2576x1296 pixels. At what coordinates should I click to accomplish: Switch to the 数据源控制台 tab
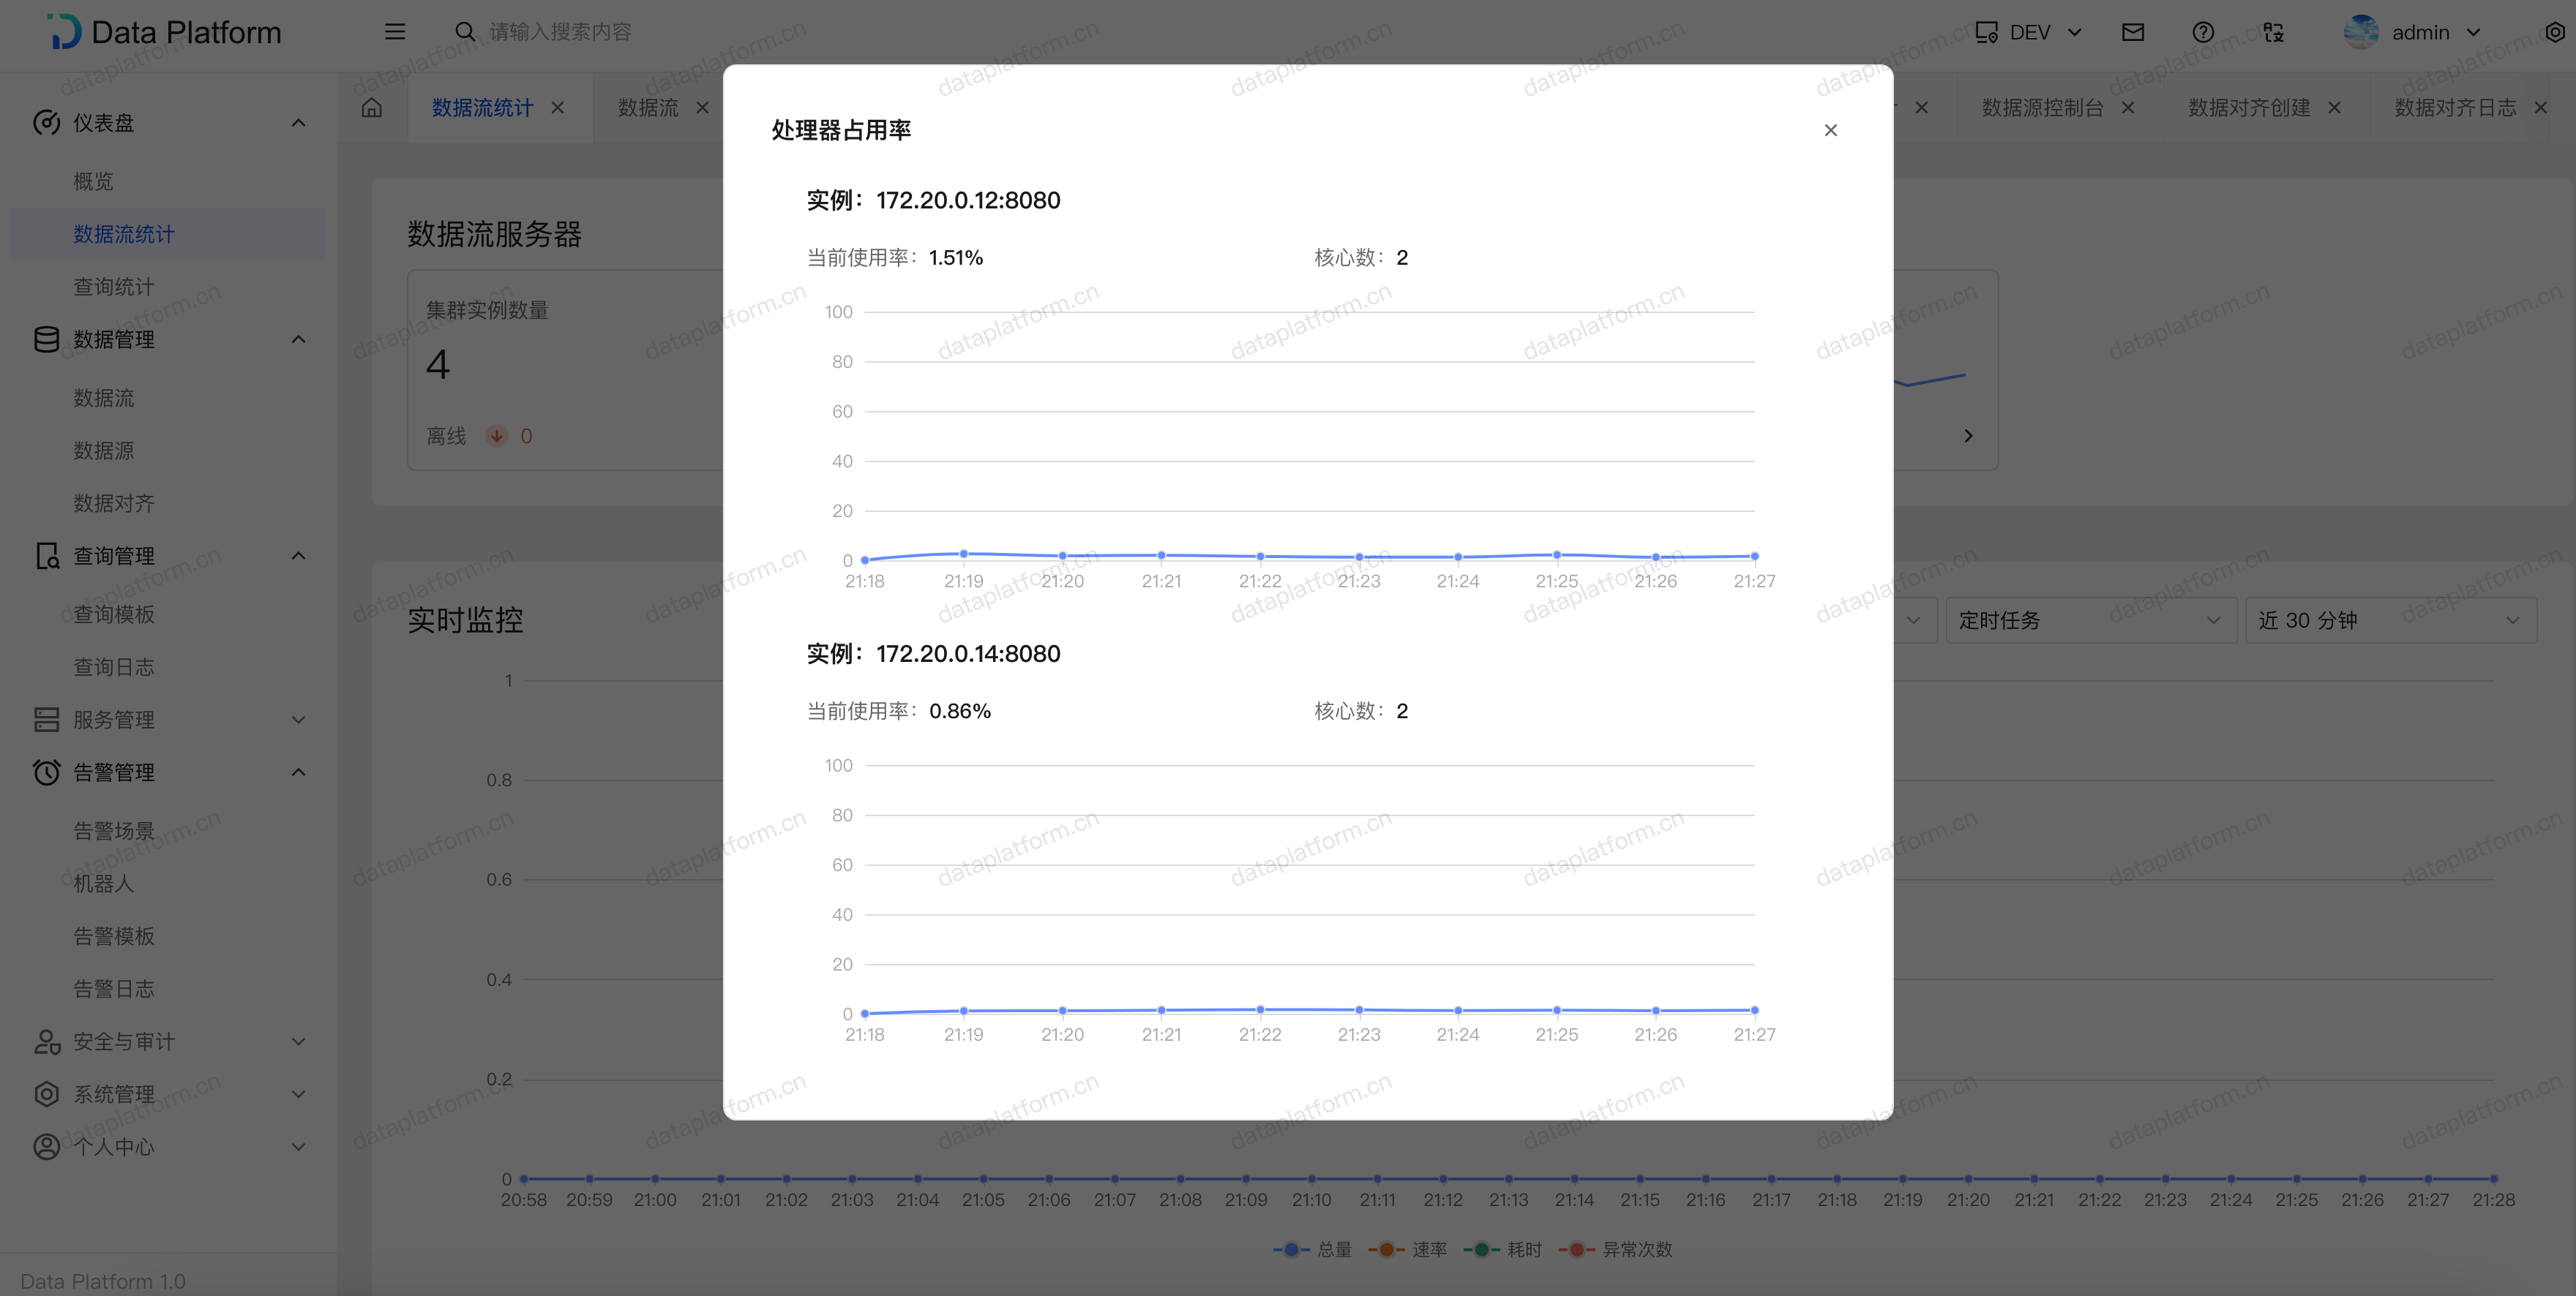[x=2042, y=108]
